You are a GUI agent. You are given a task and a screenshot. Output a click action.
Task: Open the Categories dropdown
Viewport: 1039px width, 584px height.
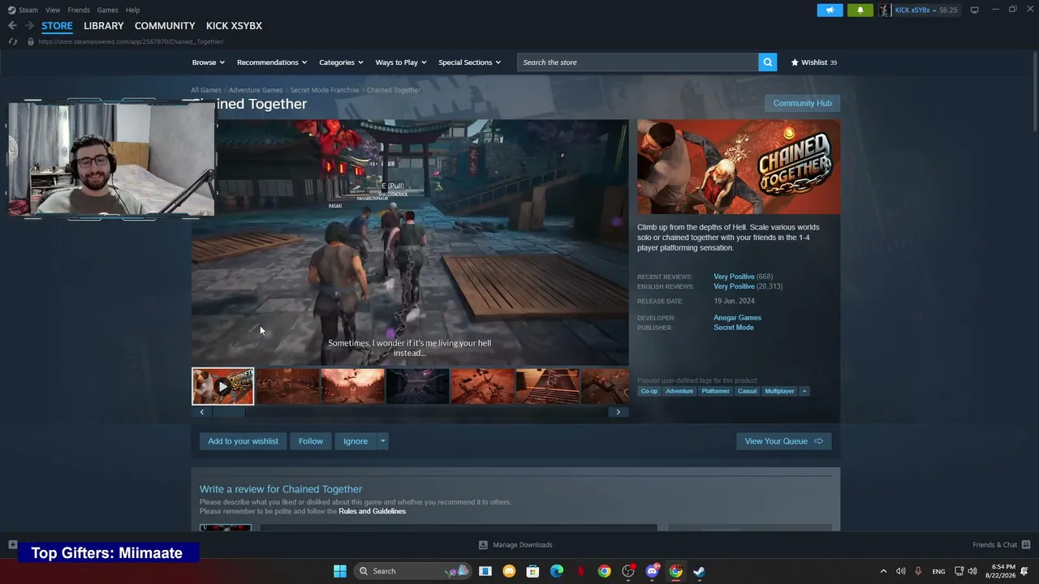341,62
